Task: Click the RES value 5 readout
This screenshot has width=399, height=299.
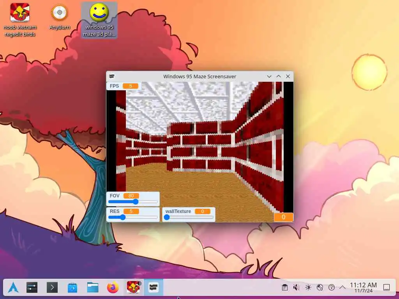Action: 131,211
